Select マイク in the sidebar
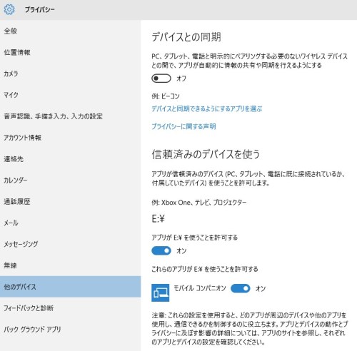This screenshot has width=357, height=351. click(x=70, y=95)
